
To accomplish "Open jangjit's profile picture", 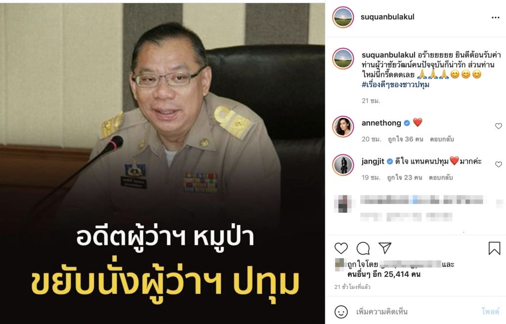I will click(343, 165).
